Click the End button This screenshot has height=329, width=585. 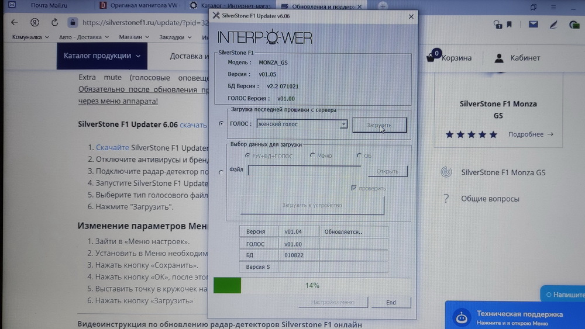click(391, 302)
